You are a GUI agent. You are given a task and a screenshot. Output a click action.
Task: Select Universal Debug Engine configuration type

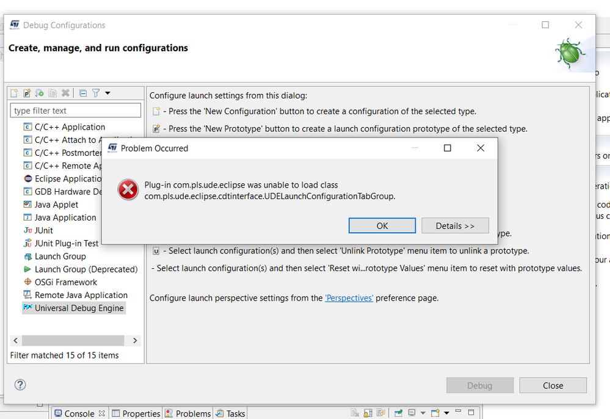(x=79, y=308)
